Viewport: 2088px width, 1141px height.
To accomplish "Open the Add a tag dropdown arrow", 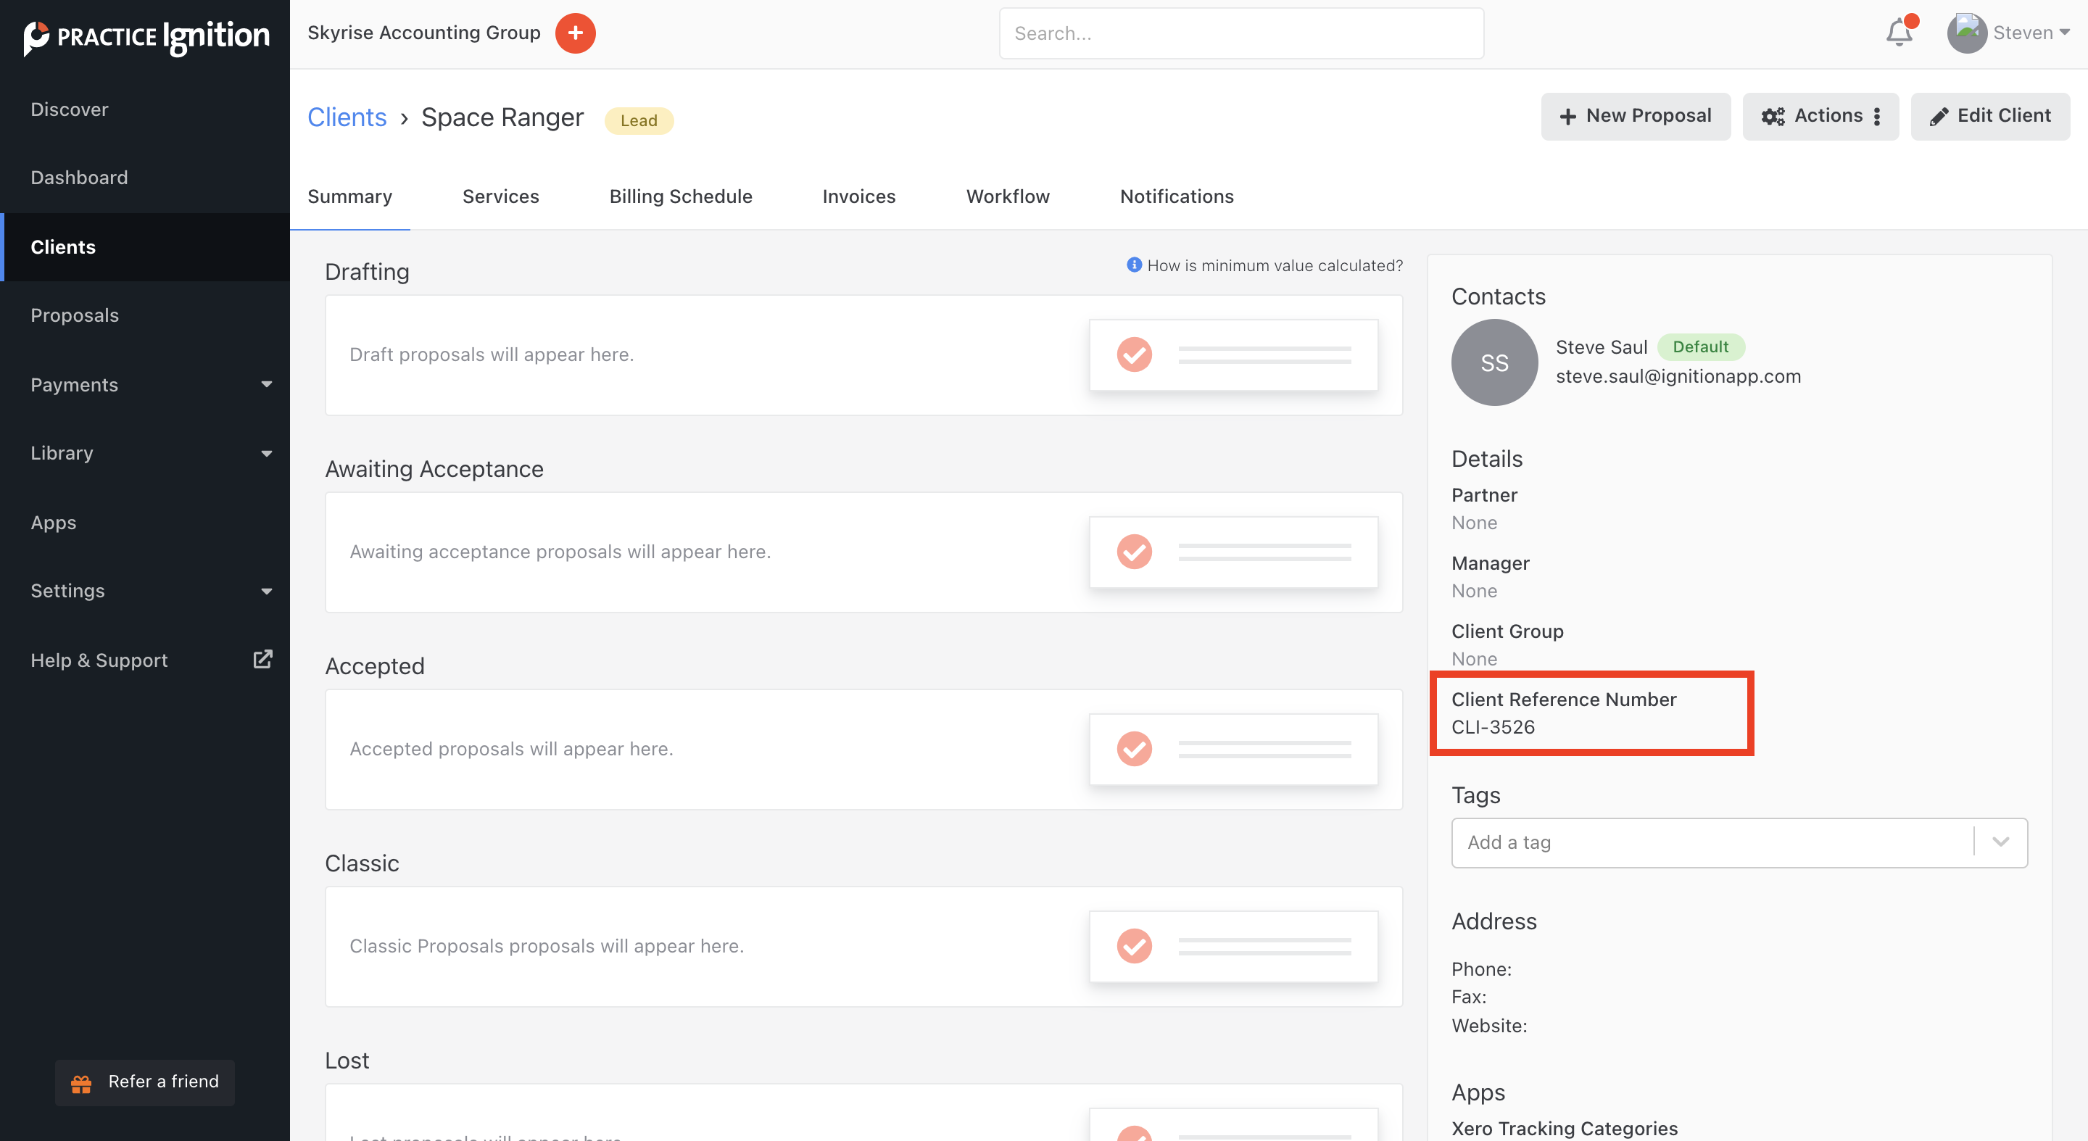I will click(x=2000, y=842).
